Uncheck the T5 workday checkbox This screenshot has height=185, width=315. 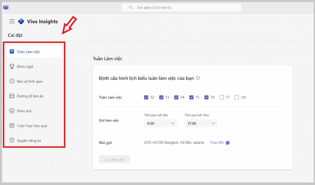pyautogui.click(x=191, y=97)
